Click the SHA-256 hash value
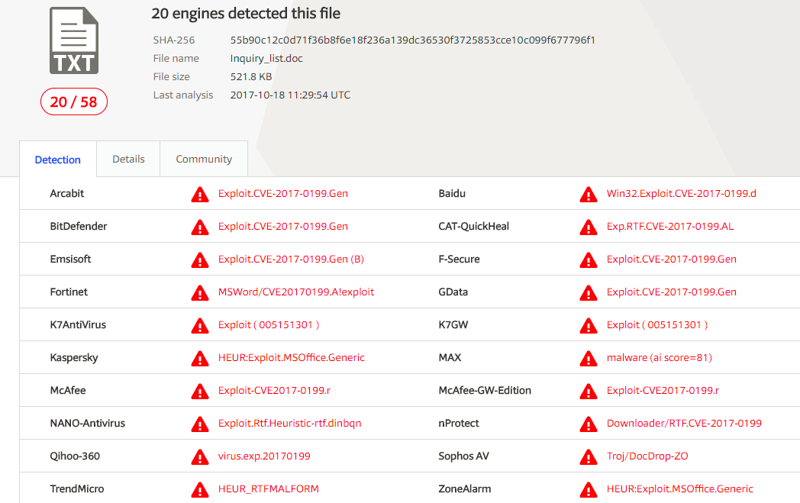The width and height of the screenshot is (800, 503). [412, 40]
